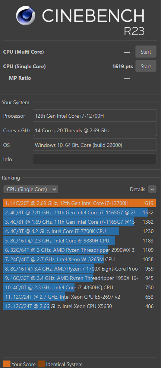Viewport: 161px width, 368px height.
Task: Click the Processor name field
Action: (95, 116)
